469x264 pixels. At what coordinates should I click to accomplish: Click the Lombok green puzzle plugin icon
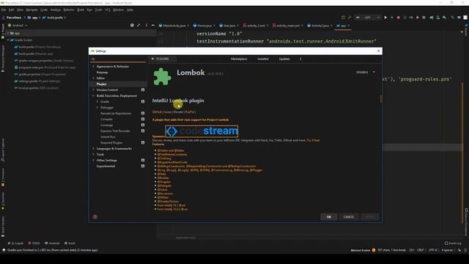(x=162, y=76)
